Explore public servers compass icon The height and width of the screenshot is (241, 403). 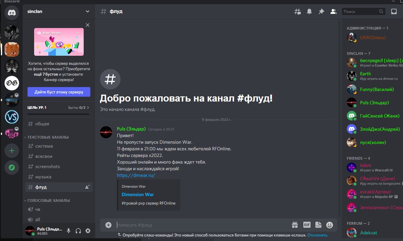(12, 167)
